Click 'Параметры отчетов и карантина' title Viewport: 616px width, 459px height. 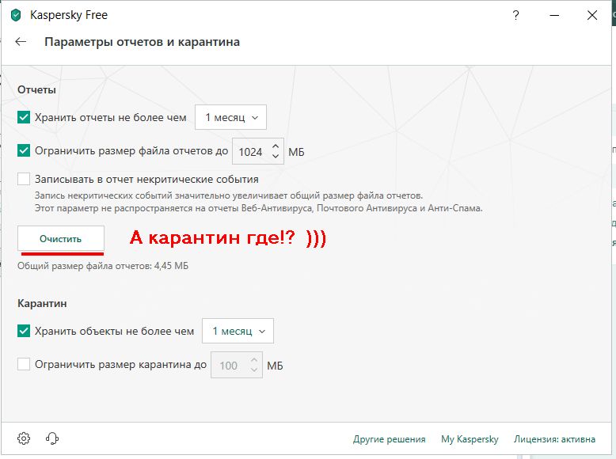pos(142,42)
